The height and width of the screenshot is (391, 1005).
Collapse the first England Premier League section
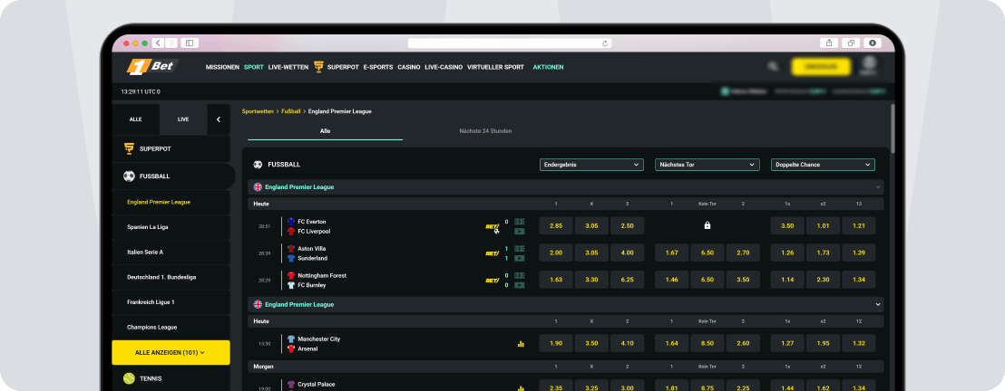coord(877,186)
